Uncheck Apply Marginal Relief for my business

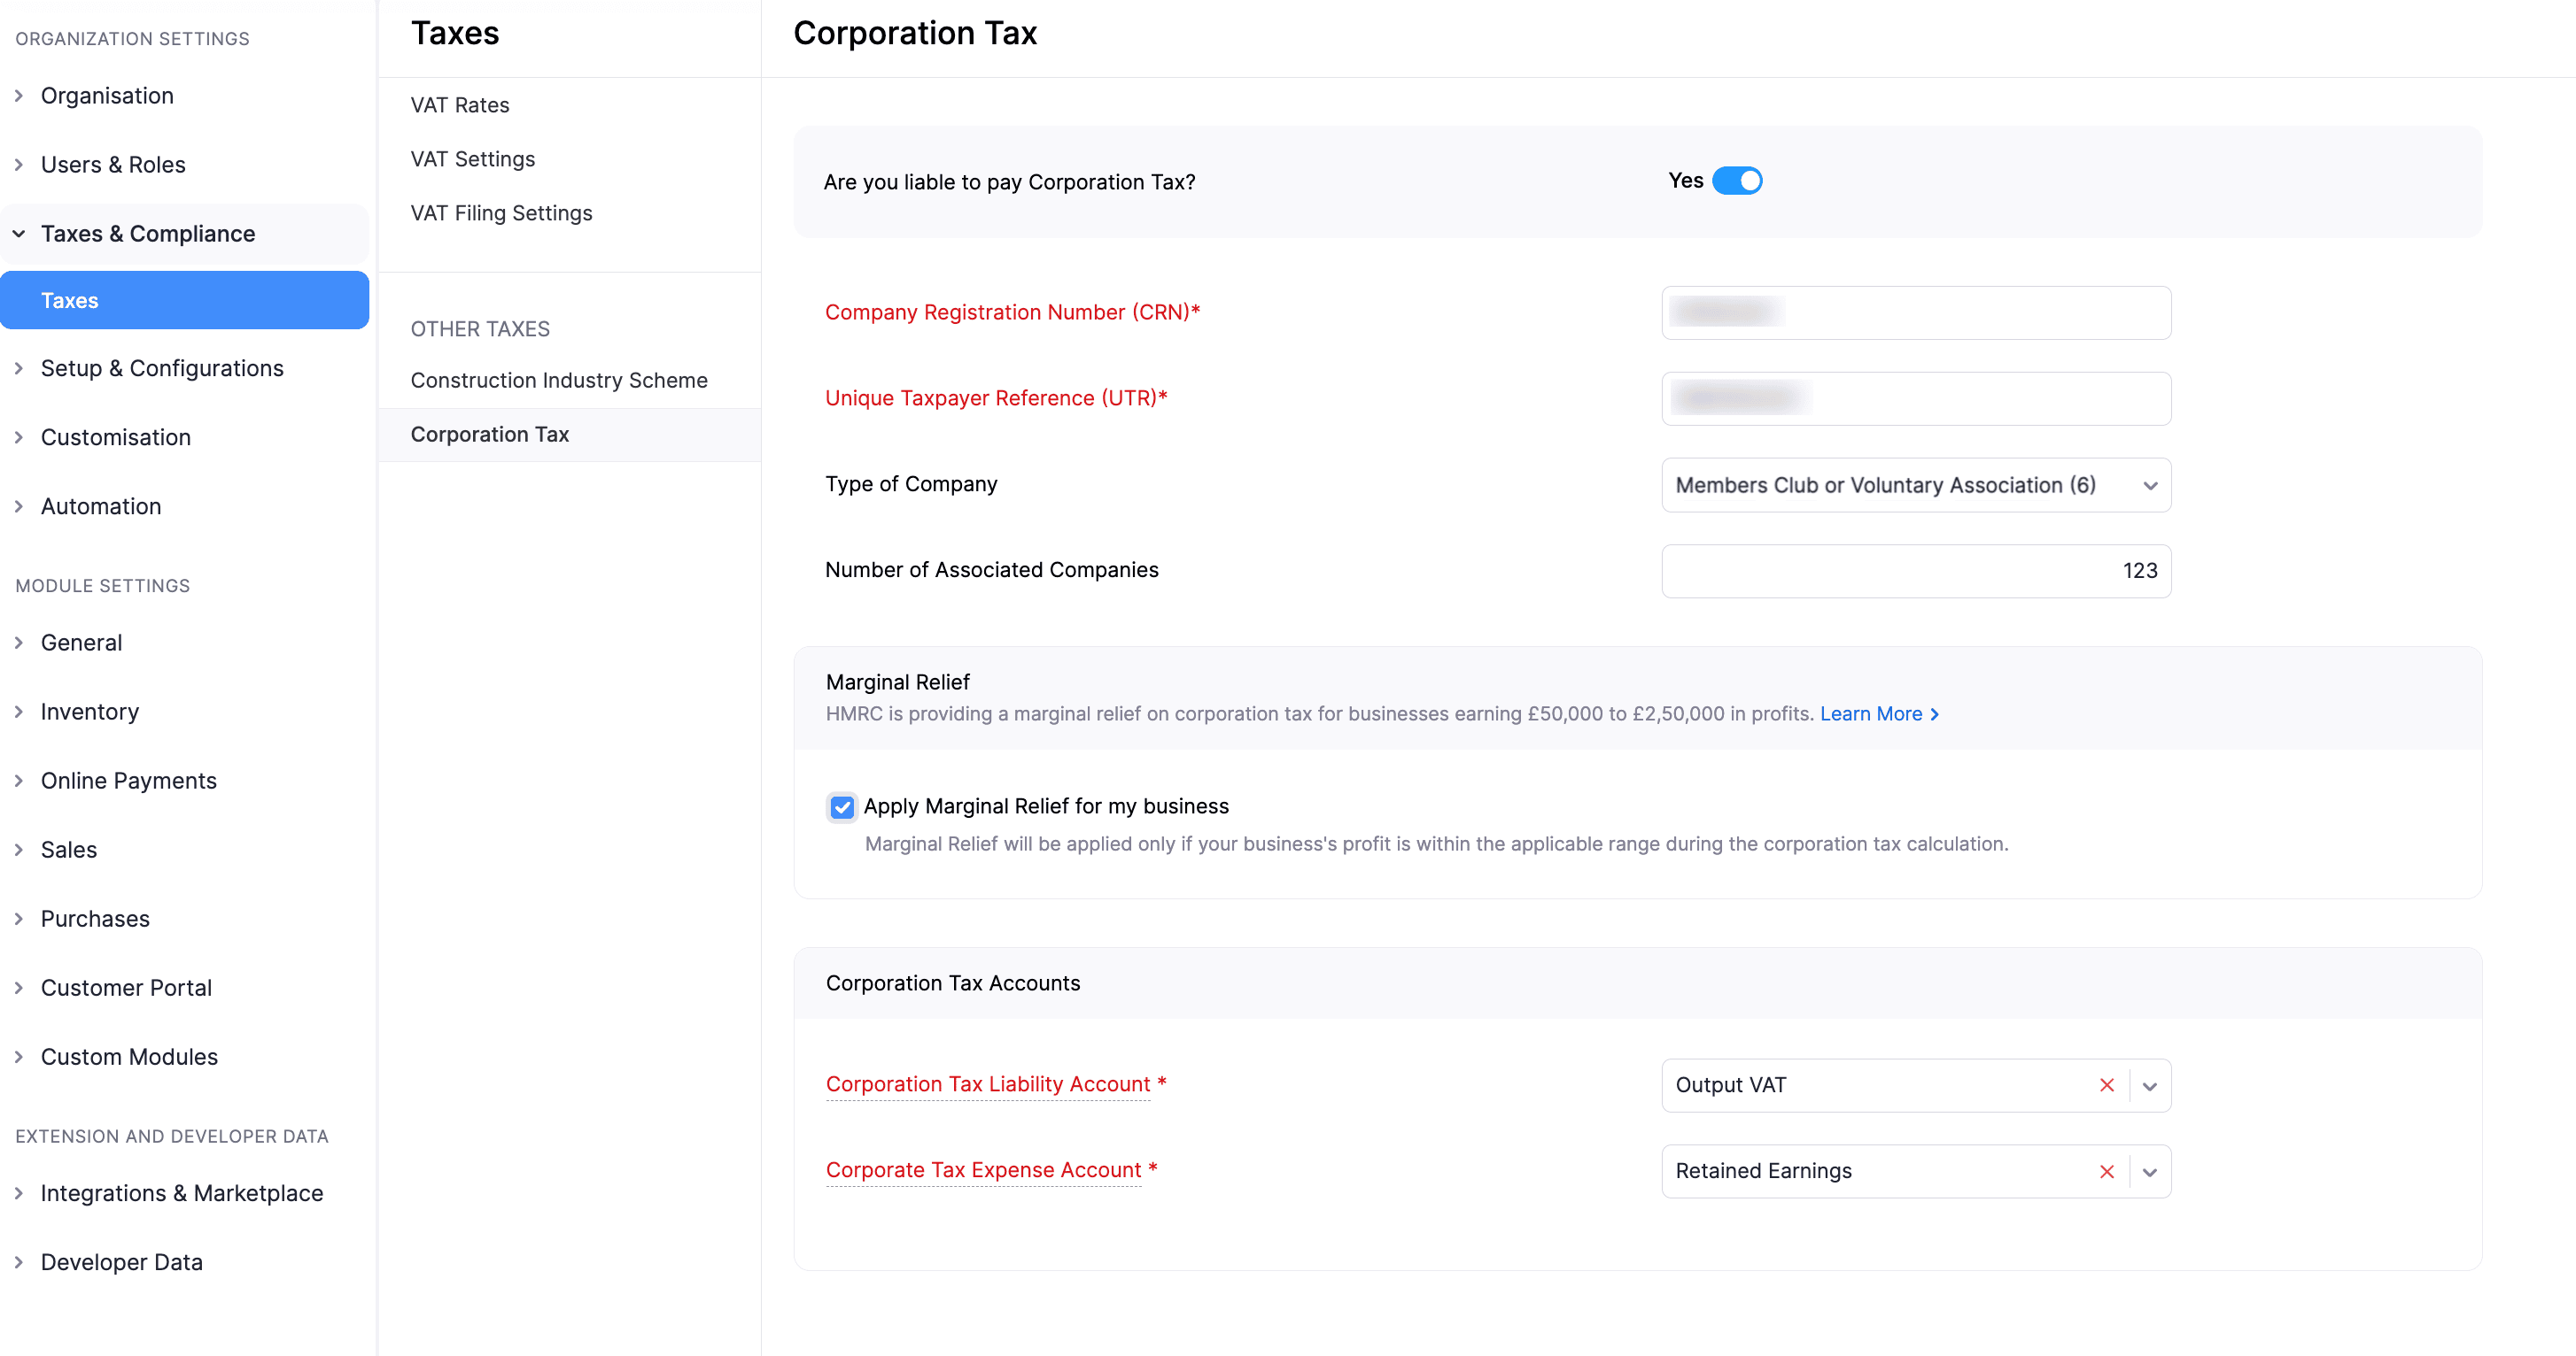[x=842, y=806]
